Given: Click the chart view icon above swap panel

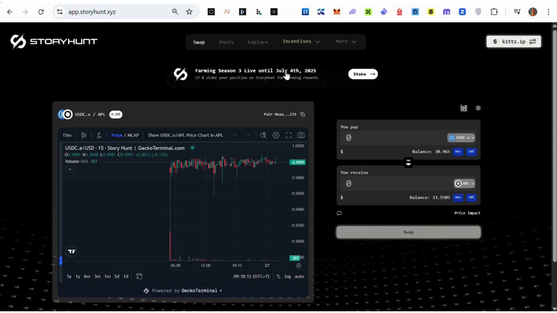Looking at the screenshot, I should [x=464, y=108].
